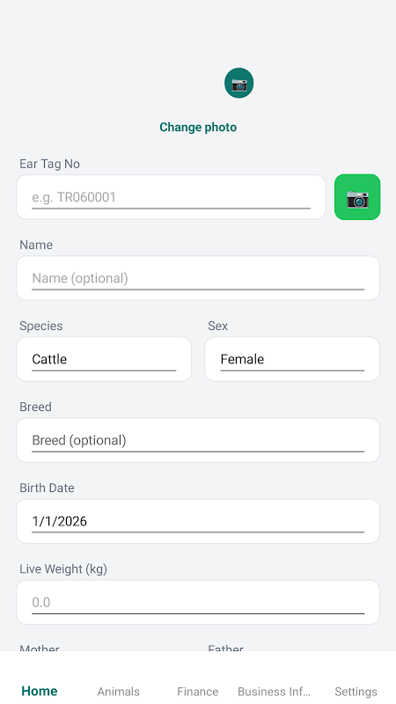
Task: Click the Name (optional) text field
Action: point(198,278)
